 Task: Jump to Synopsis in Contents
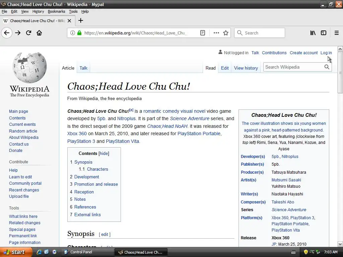tap(83, 162)
